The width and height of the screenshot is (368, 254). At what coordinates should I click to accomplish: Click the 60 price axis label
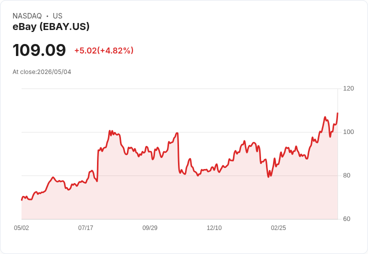tap(346, 219)
